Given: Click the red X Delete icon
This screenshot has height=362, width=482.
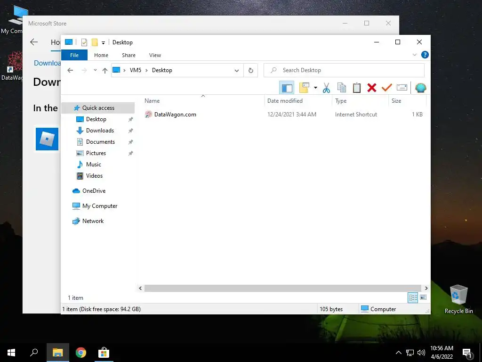Looking at the screenshot, I should coord(372,88).
